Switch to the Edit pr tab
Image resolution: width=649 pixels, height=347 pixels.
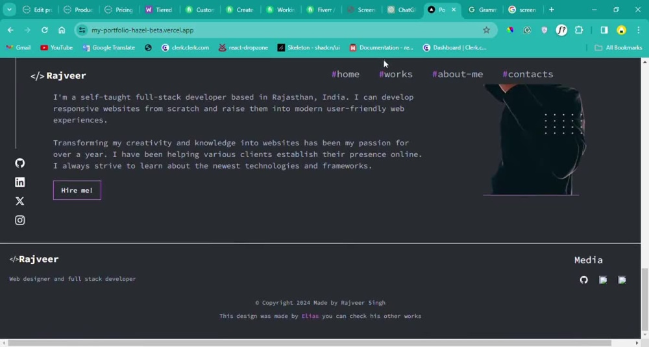(x=37, y=10)
